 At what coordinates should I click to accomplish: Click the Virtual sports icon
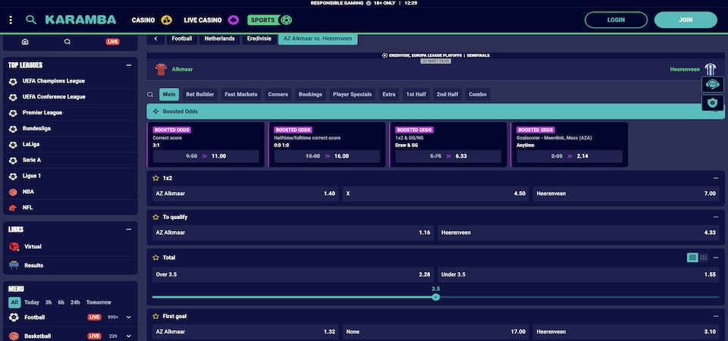point(14,247)
